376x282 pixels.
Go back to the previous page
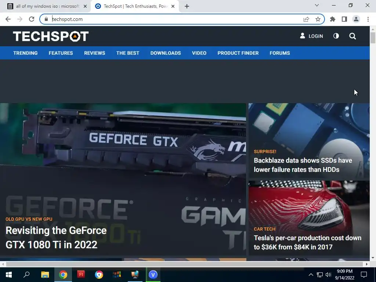point(8,19)
